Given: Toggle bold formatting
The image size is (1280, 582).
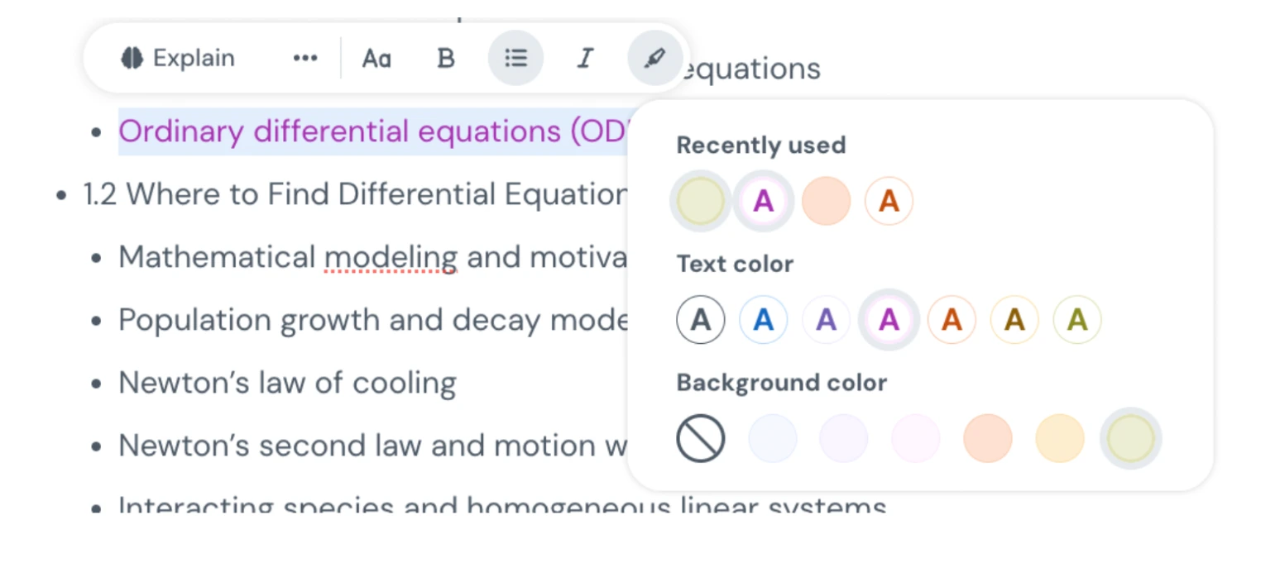Looking at the screenshot, I should point(446,58).
